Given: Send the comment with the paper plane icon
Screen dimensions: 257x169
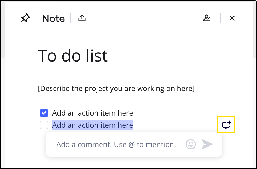Looking at the screenshot, I should (x=207, y=144).
